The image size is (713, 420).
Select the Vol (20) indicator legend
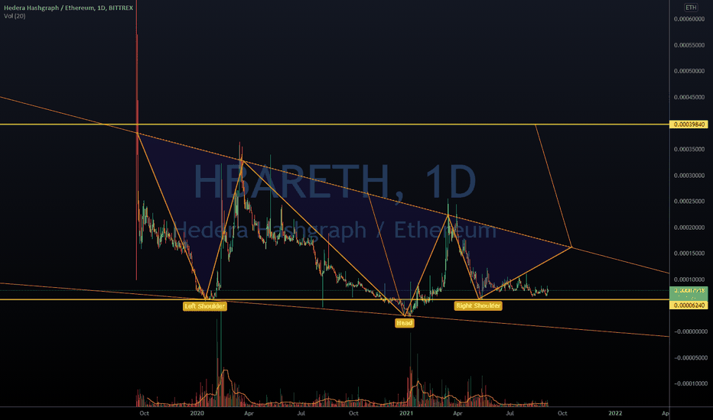[15, 16]
